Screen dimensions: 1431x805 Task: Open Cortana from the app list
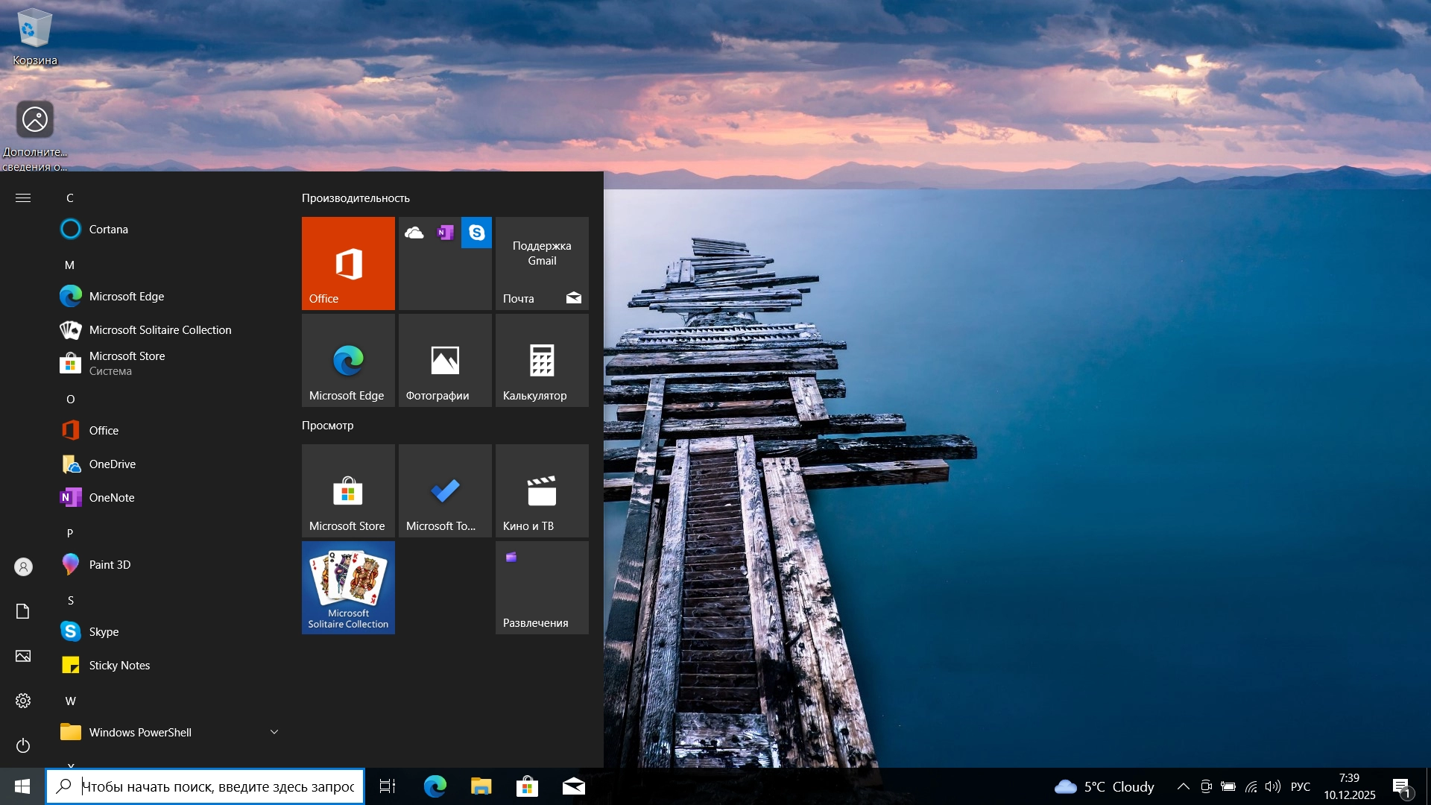[108, 229]
